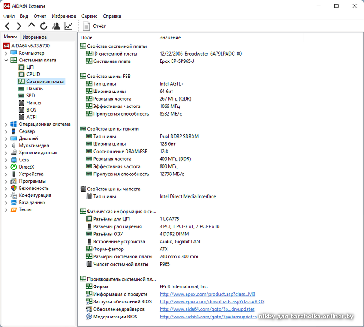The height and width of the screenshot is (327, 364).
Task: Click the Безопасность shield icon
Action: click(14, 188)
